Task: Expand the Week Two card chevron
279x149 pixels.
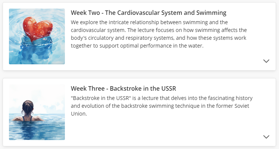Action: tap(266, 61)
